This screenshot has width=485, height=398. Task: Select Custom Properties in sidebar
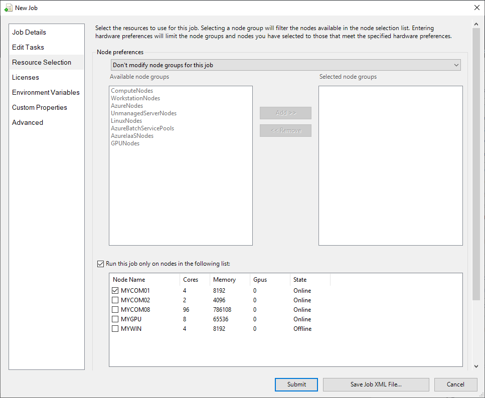pos(40,107)
